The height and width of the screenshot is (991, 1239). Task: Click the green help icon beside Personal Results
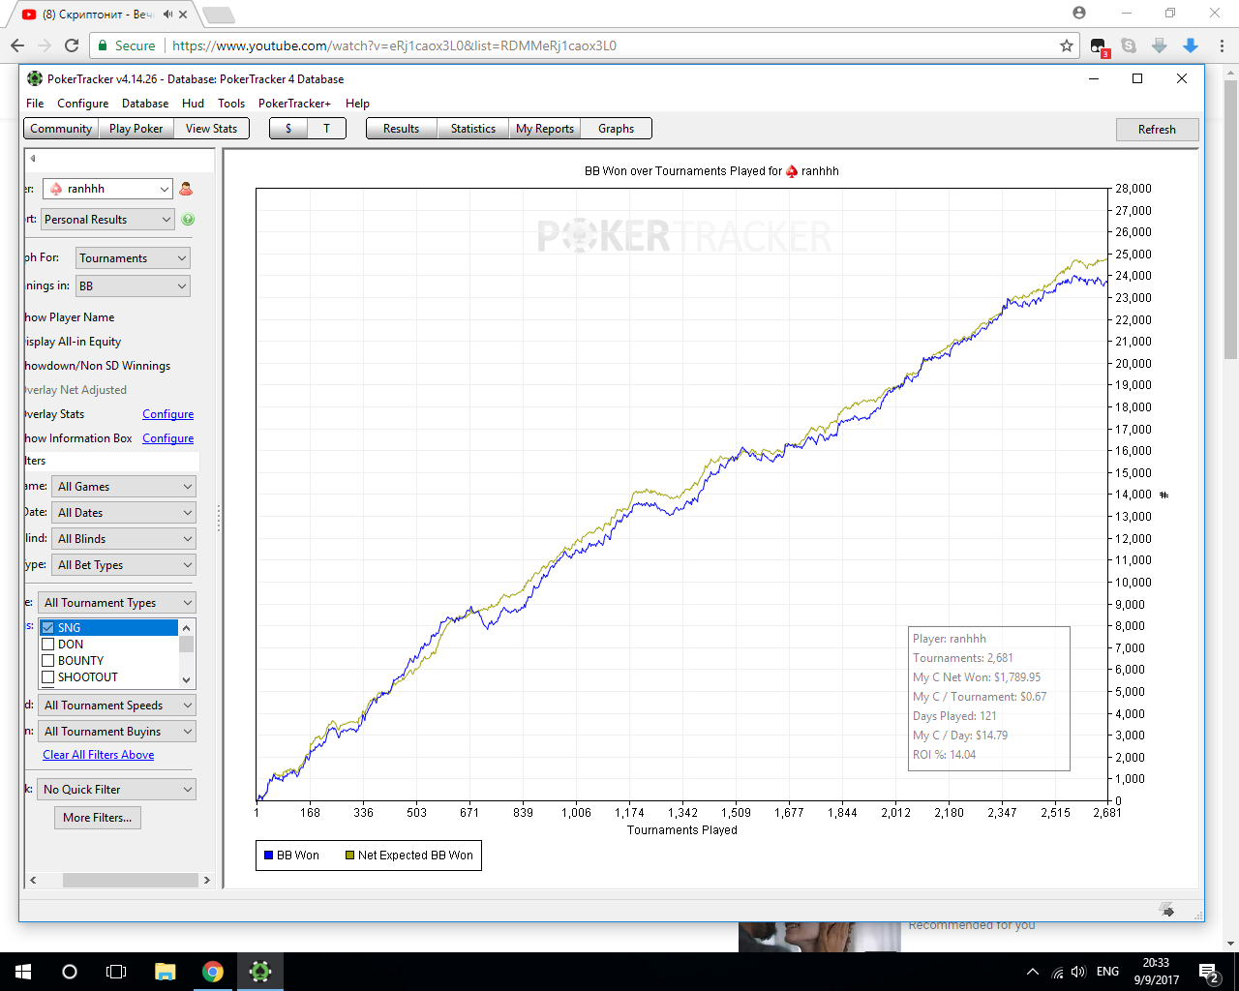click(188, 220)
